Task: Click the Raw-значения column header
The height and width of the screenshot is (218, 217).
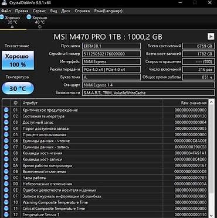Action: pos(185,103)
